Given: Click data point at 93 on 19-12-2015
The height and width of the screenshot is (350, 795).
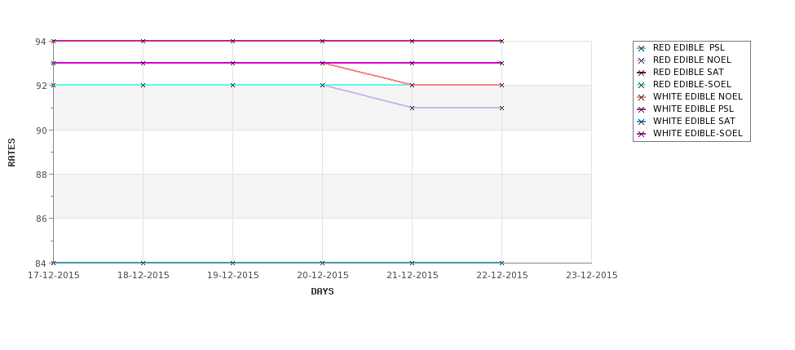Looking at the screenshot, I should [232, 63].
